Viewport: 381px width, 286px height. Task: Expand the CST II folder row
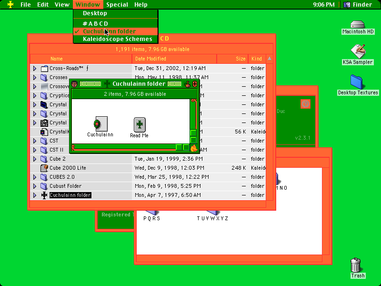coord(35,150)
